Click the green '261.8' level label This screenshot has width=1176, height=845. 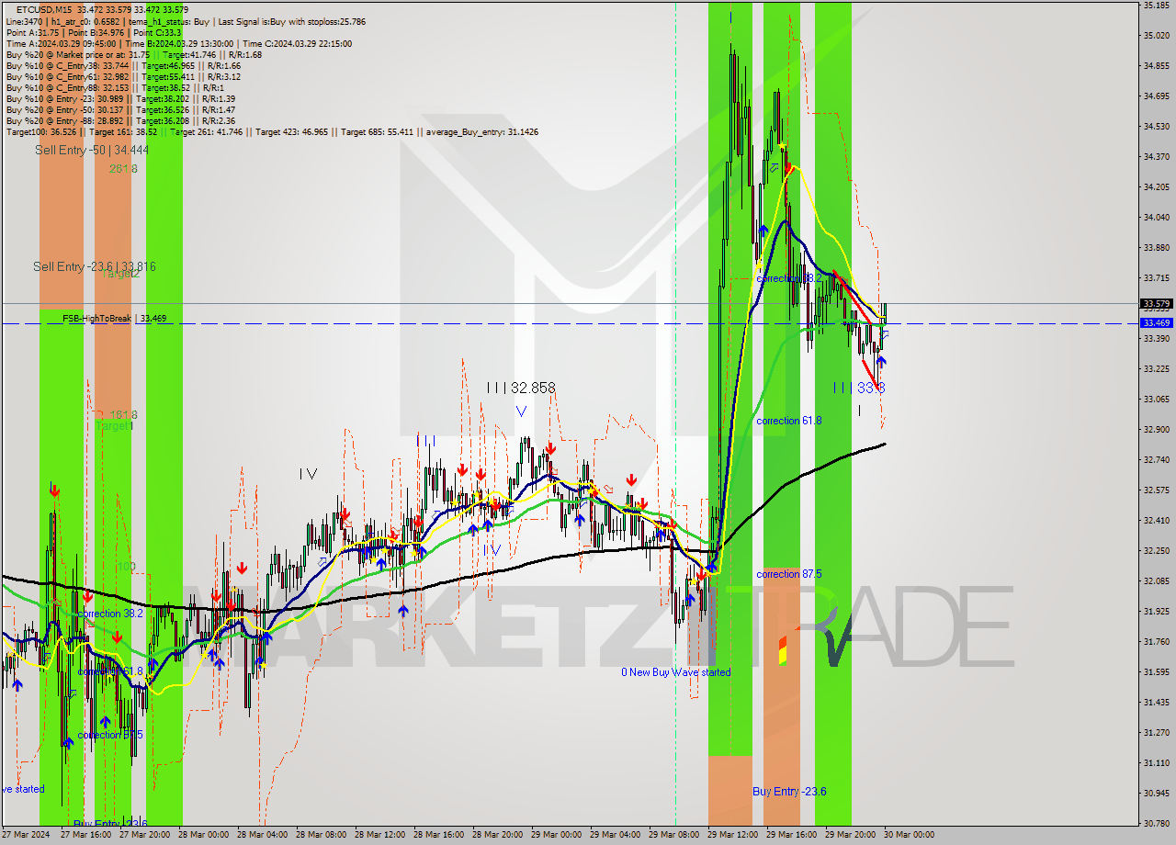pyautogui.click(x=122, y=168)
